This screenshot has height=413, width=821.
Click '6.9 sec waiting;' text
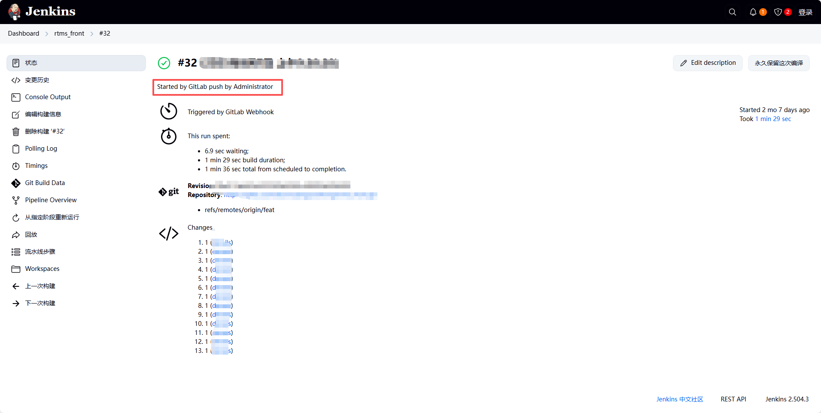(x=227, y=151)
